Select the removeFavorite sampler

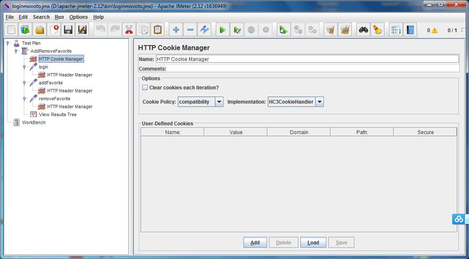[x=55, y=99]
